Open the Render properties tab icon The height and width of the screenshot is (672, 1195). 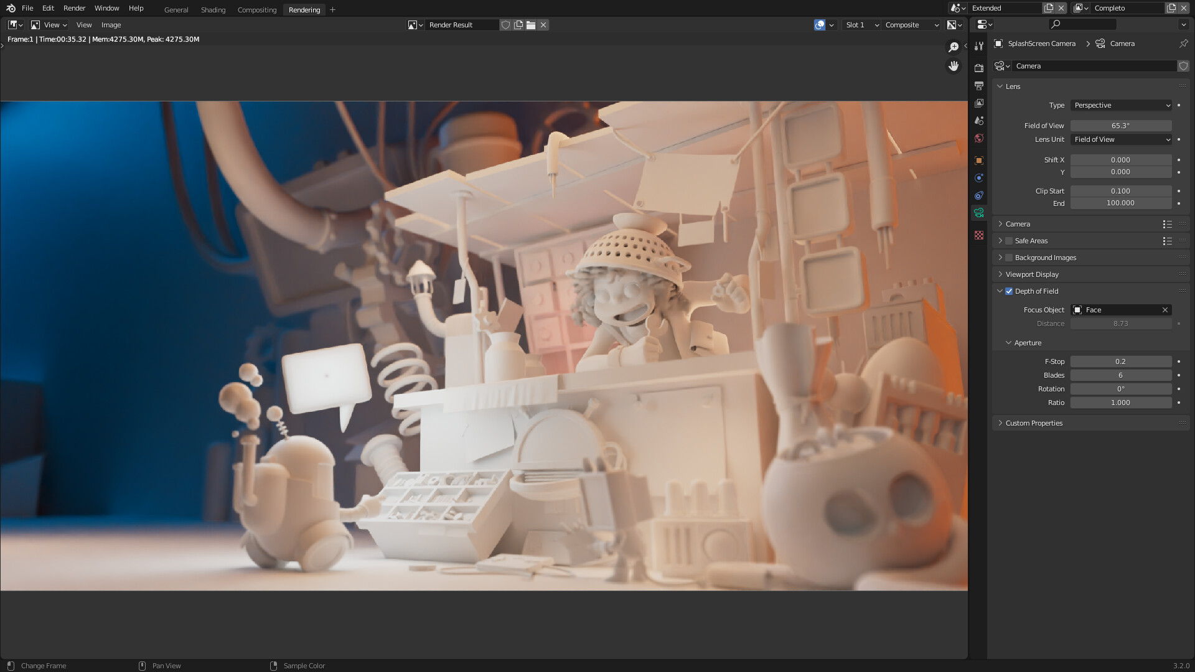tap(979, 68)
